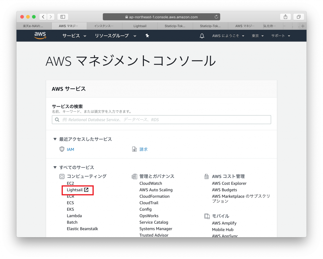Screen dimensions: 323x259
Task: Click the search magnifier icon
Action: 57,120
